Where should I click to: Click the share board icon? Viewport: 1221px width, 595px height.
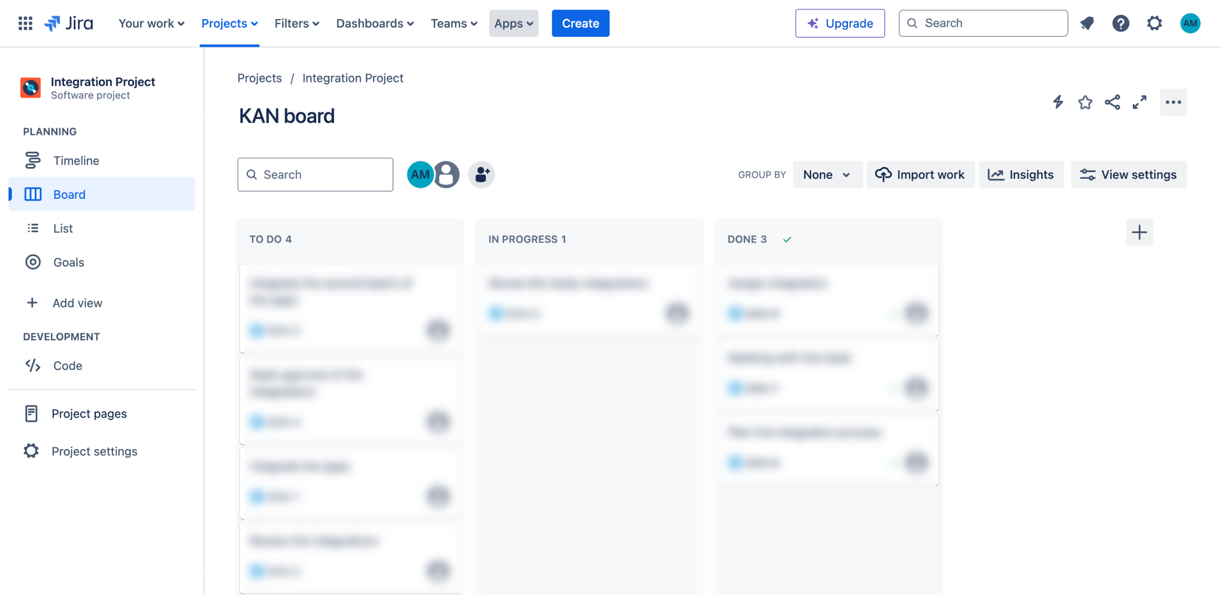(1112, 102)
